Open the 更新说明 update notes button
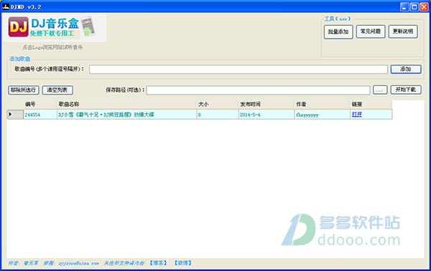Image resolution: width=431 pixels, height=271 pixels. [x=403, y=32]
